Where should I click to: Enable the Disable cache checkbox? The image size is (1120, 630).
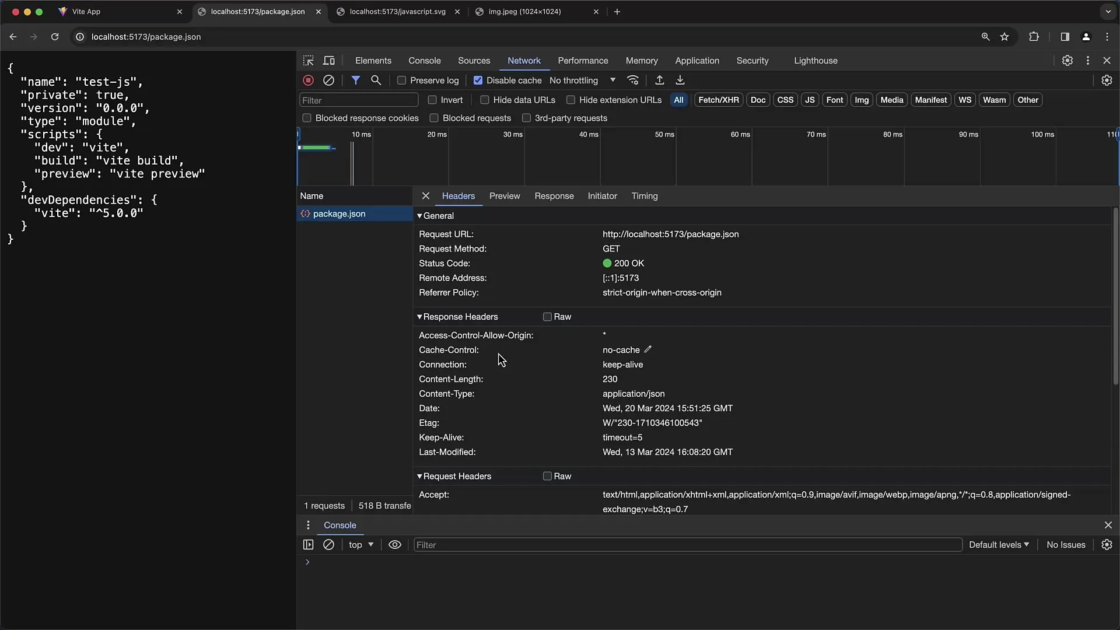pos(478,80)
